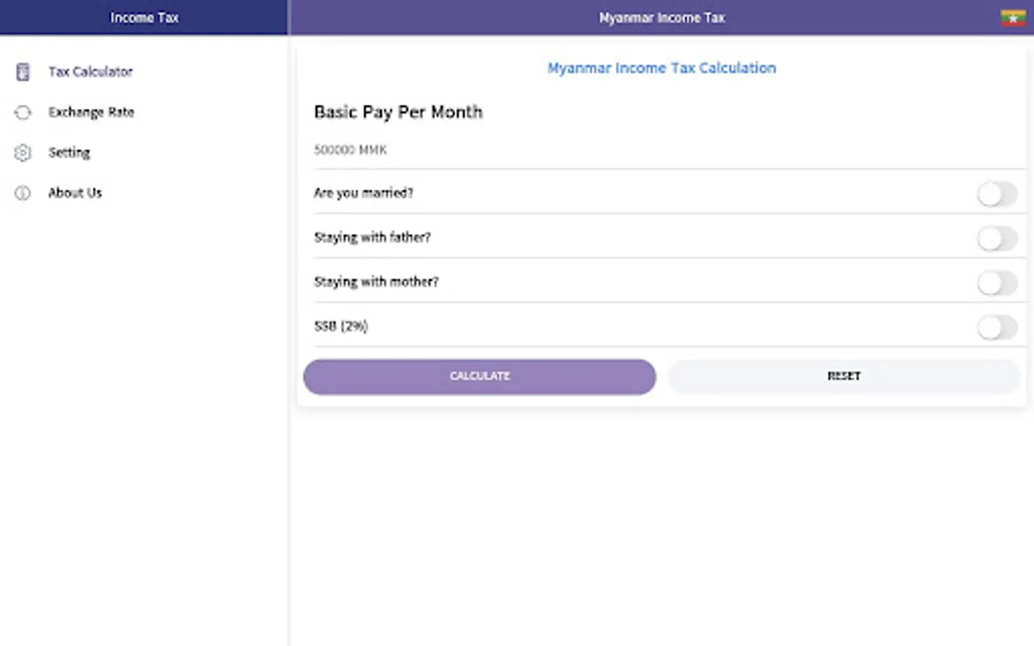Turn on the SSB (2%) switch
Image resolution: width=1034 pixels, height=646 pixels.
997,327
